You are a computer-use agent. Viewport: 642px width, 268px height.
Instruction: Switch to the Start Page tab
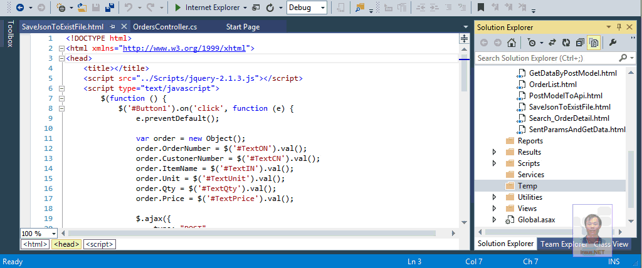click(x=243, y=27)
